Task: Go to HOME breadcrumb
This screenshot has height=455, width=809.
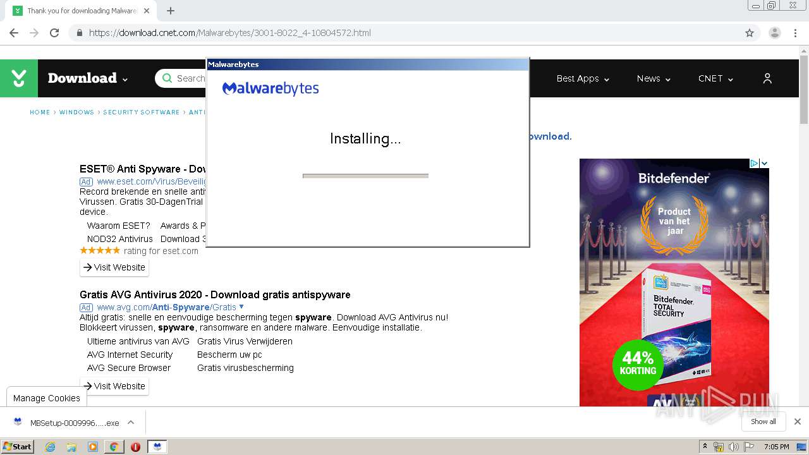Action: (40, 112)
